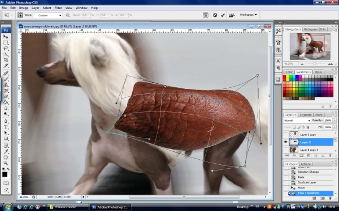Open the Workspace dropdown menu
Viewport: 339px width, 211px height.
(248, 15)
